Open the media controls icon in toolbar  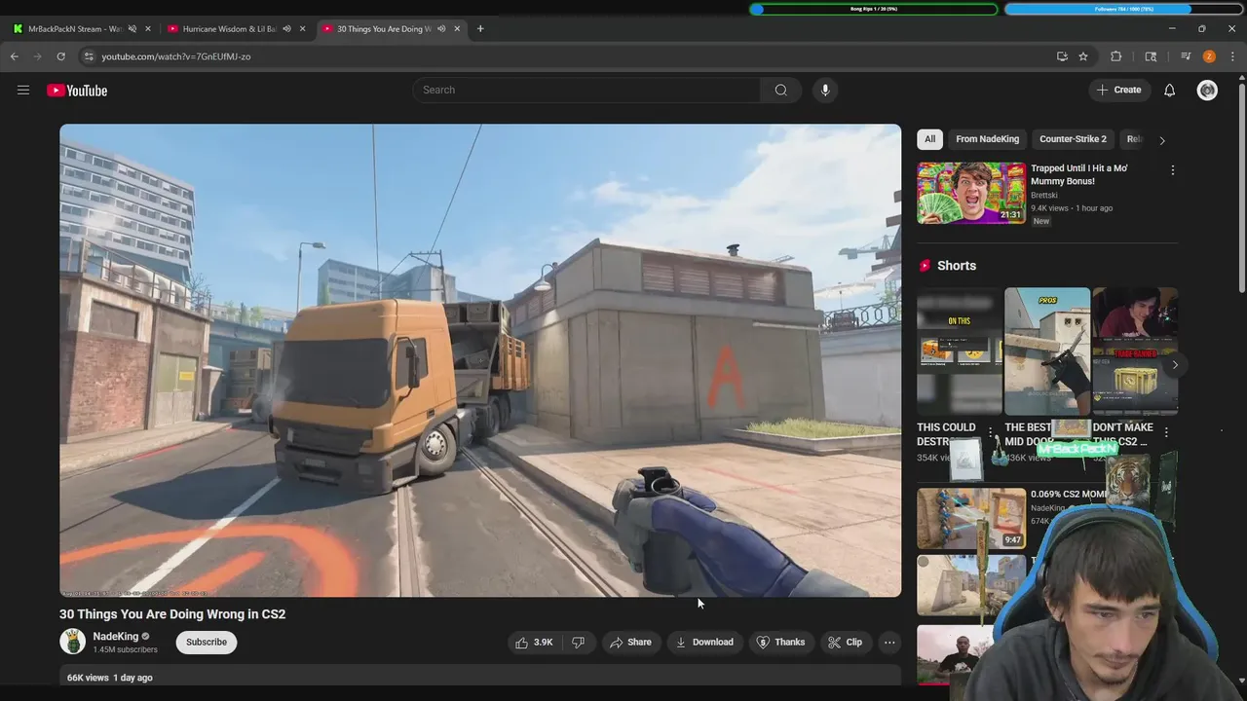[1186, 56]
